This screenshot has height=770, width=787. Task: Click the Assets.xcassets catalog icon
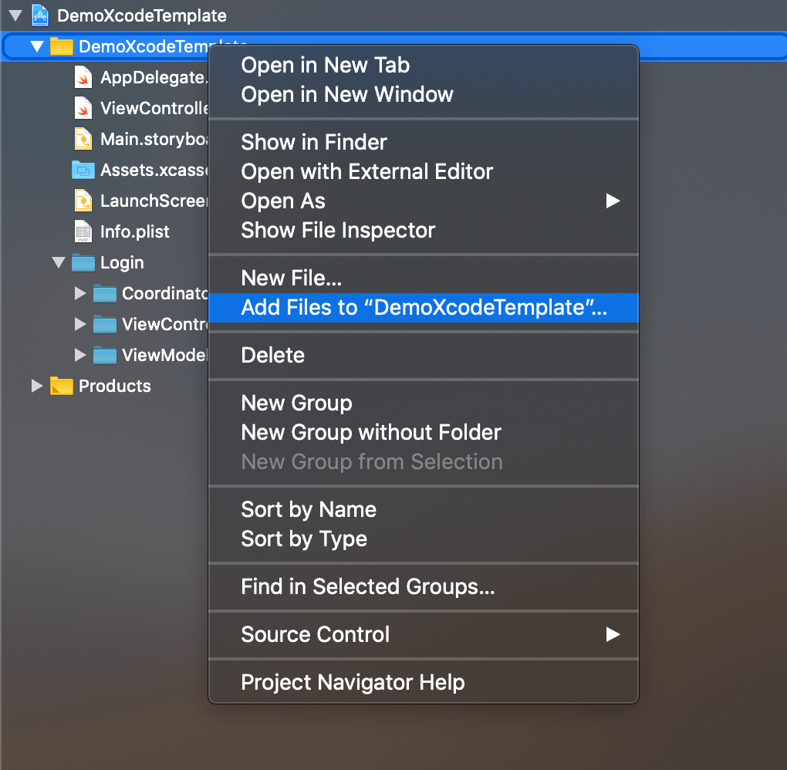83,170
